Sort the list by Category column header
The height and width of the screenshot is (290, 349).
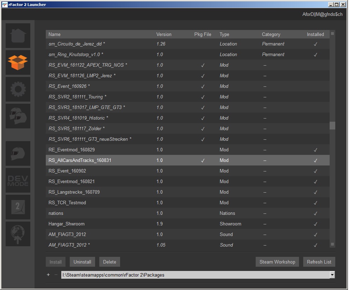click(x=271, y=34)
